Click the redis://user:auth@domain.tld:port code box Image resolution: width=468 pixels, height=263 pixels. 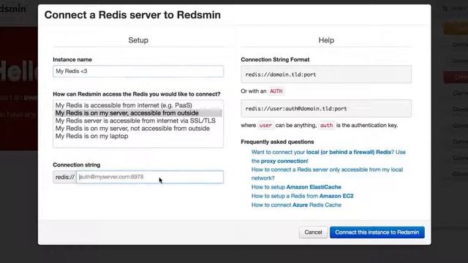[326, 109]
